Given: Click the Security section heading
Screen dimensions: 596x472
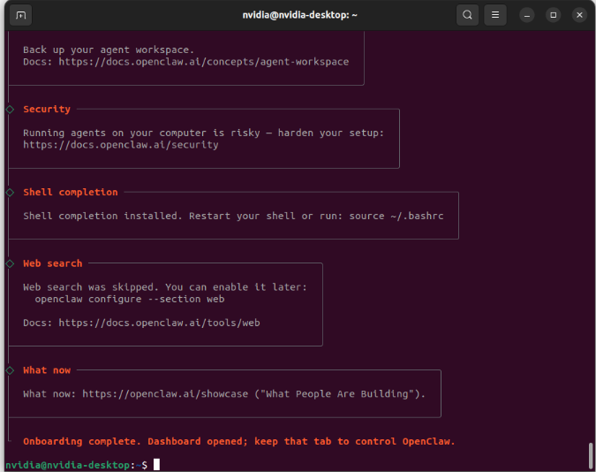Looking at the screenshot, I should tap(47, 110).
